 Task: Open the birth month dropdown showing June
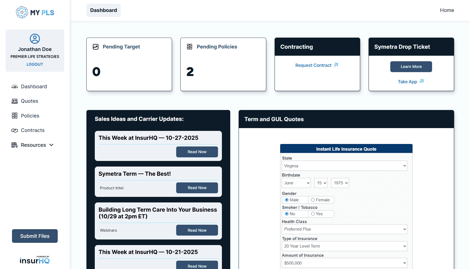tap(296, 183)
